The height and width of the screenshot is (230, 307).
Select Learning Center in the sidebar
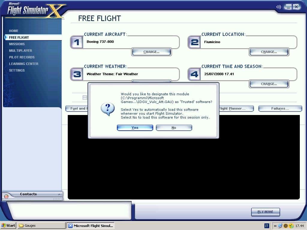24,64
